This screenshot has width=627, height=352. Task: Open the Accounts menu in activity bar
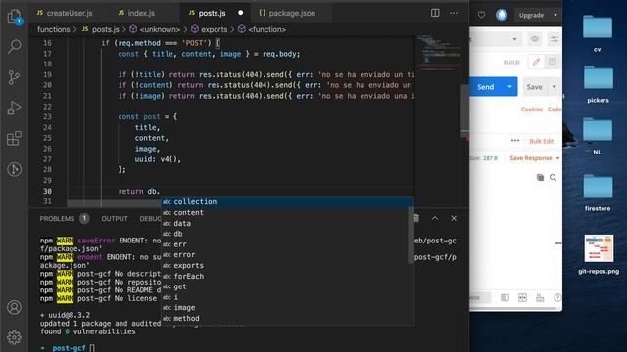pyautogui.click(x=14, y=307)
